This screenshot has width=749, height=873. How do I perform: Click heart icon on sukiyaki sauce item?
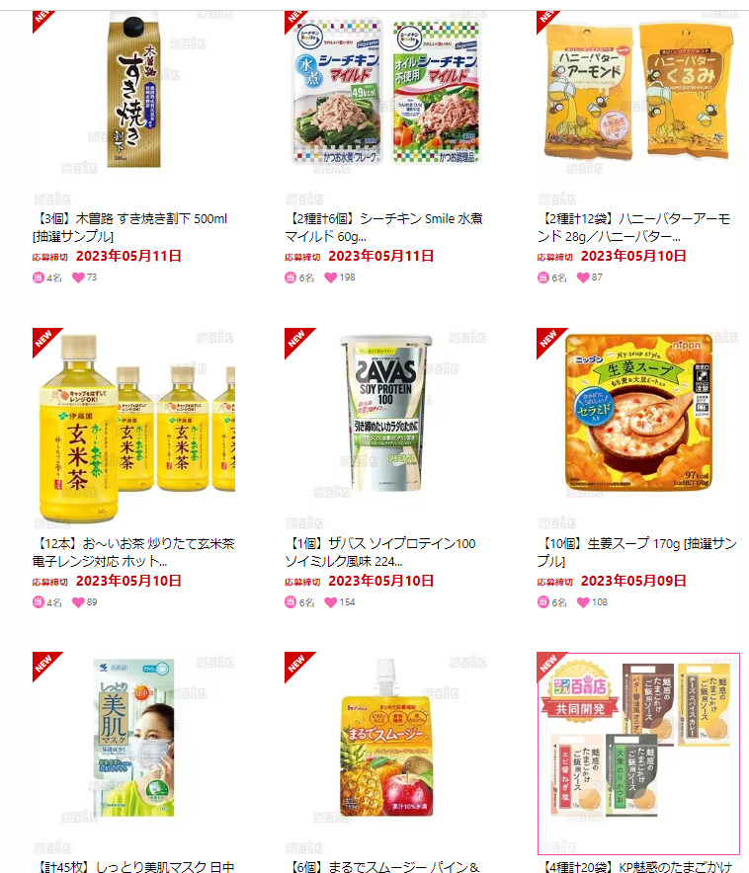pos(78,278)
